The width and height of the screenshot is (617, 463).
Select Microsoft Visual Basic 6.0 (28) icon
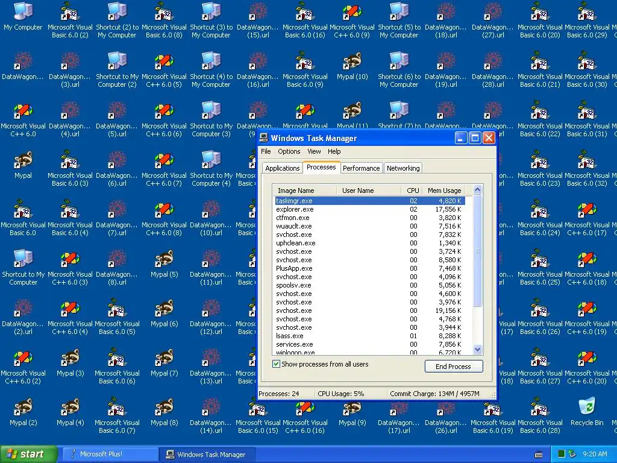[x=540, y=415]
